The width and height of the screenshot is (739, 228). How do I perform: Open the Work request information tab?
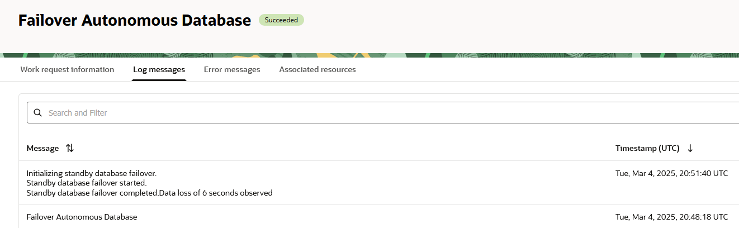tap(67, 70)
